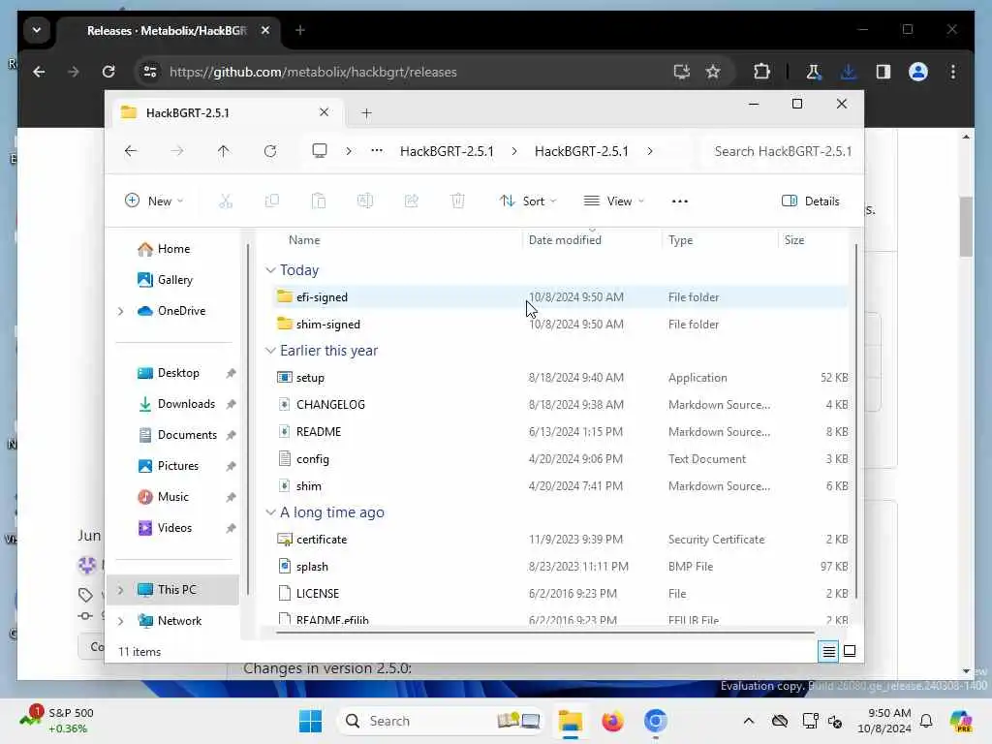
Task: Open the Sort dropdown
Action: [528, 201]
